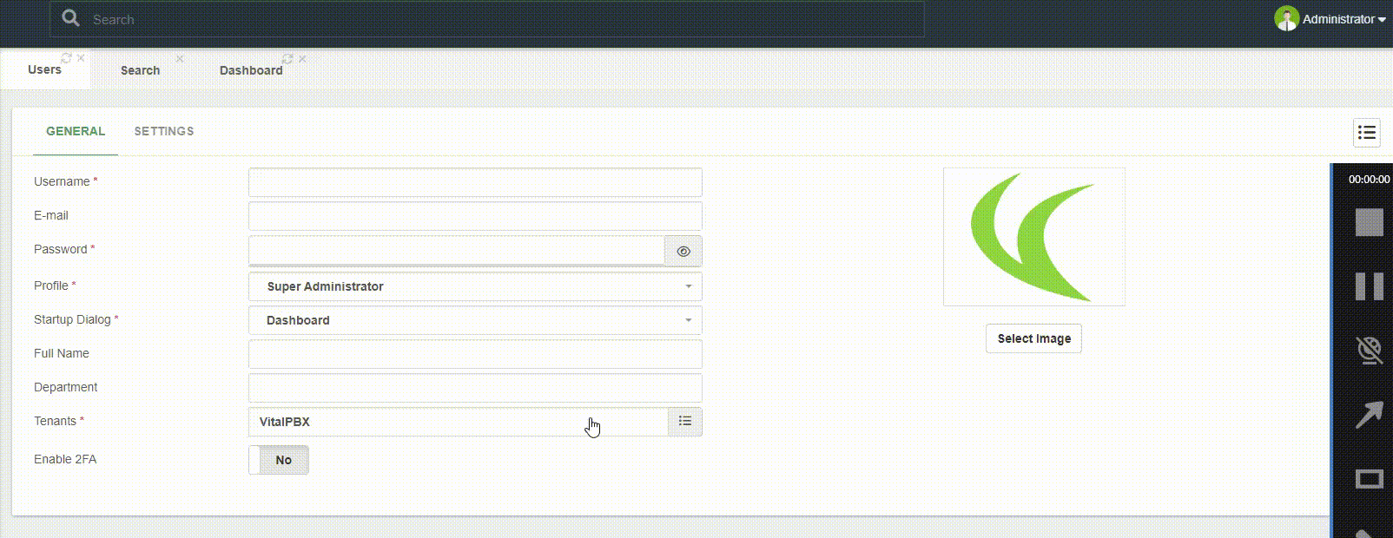
Task: Click the Startup Dialog label
Action: (72, 319)
